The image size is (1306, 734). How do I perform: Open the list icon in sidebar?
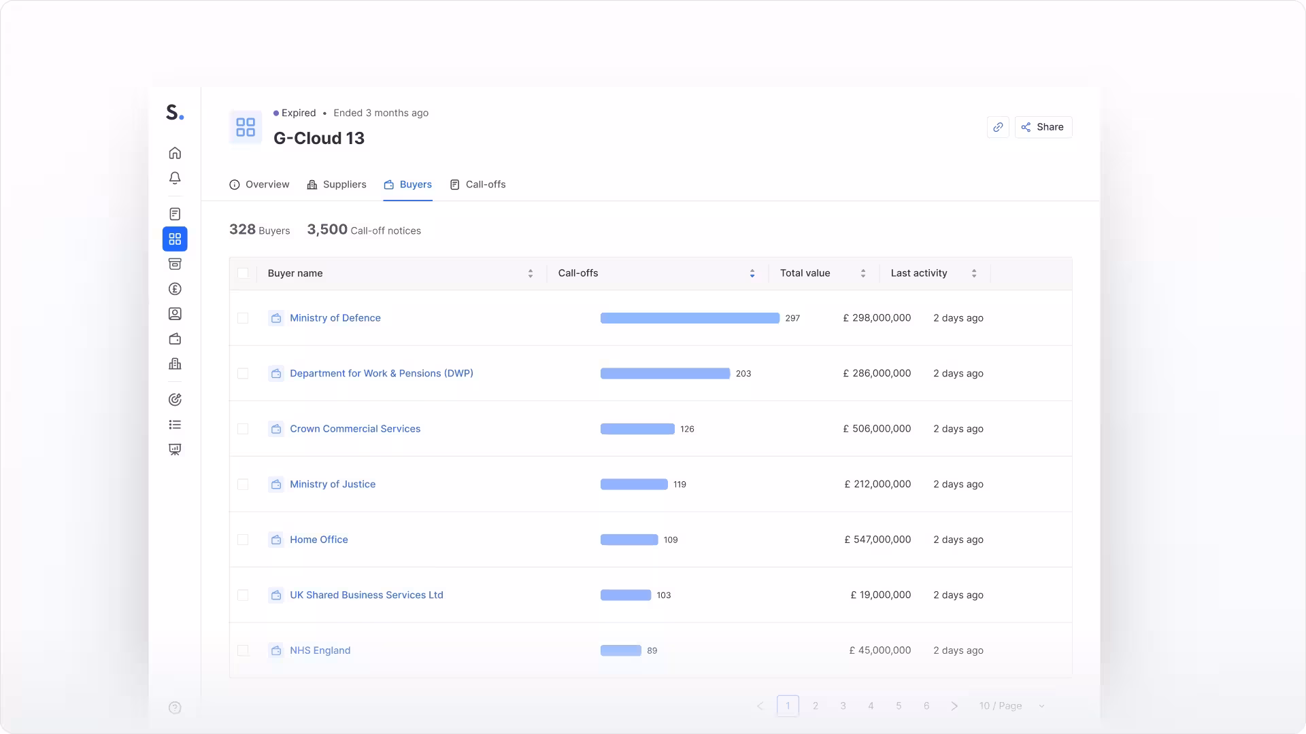click(175, 425)
